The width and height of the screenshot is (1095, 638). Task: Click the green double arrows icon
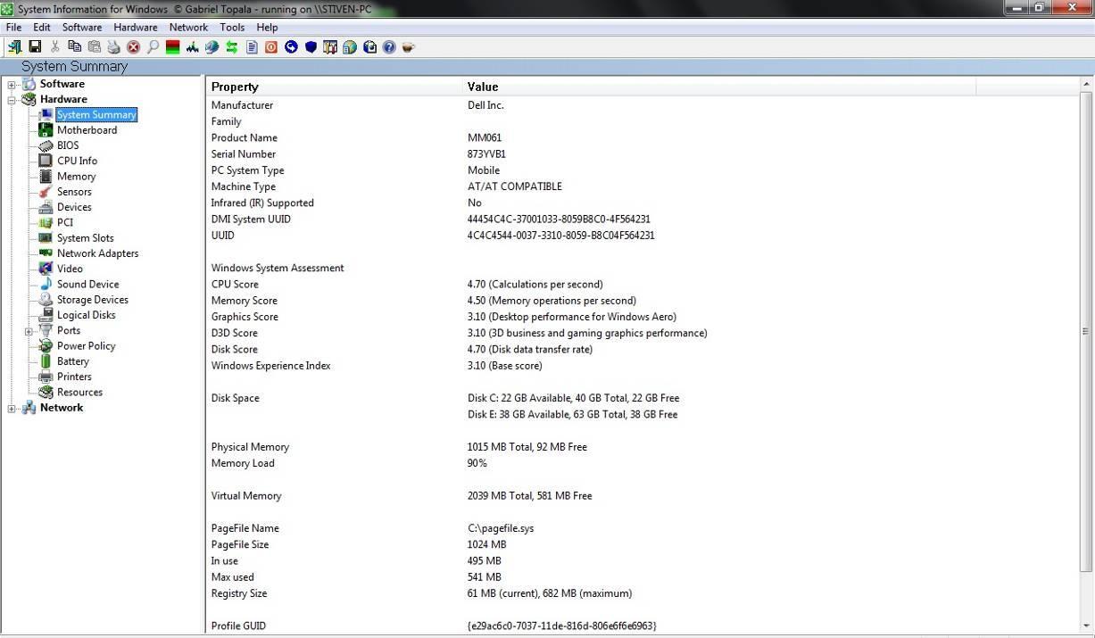232,46
